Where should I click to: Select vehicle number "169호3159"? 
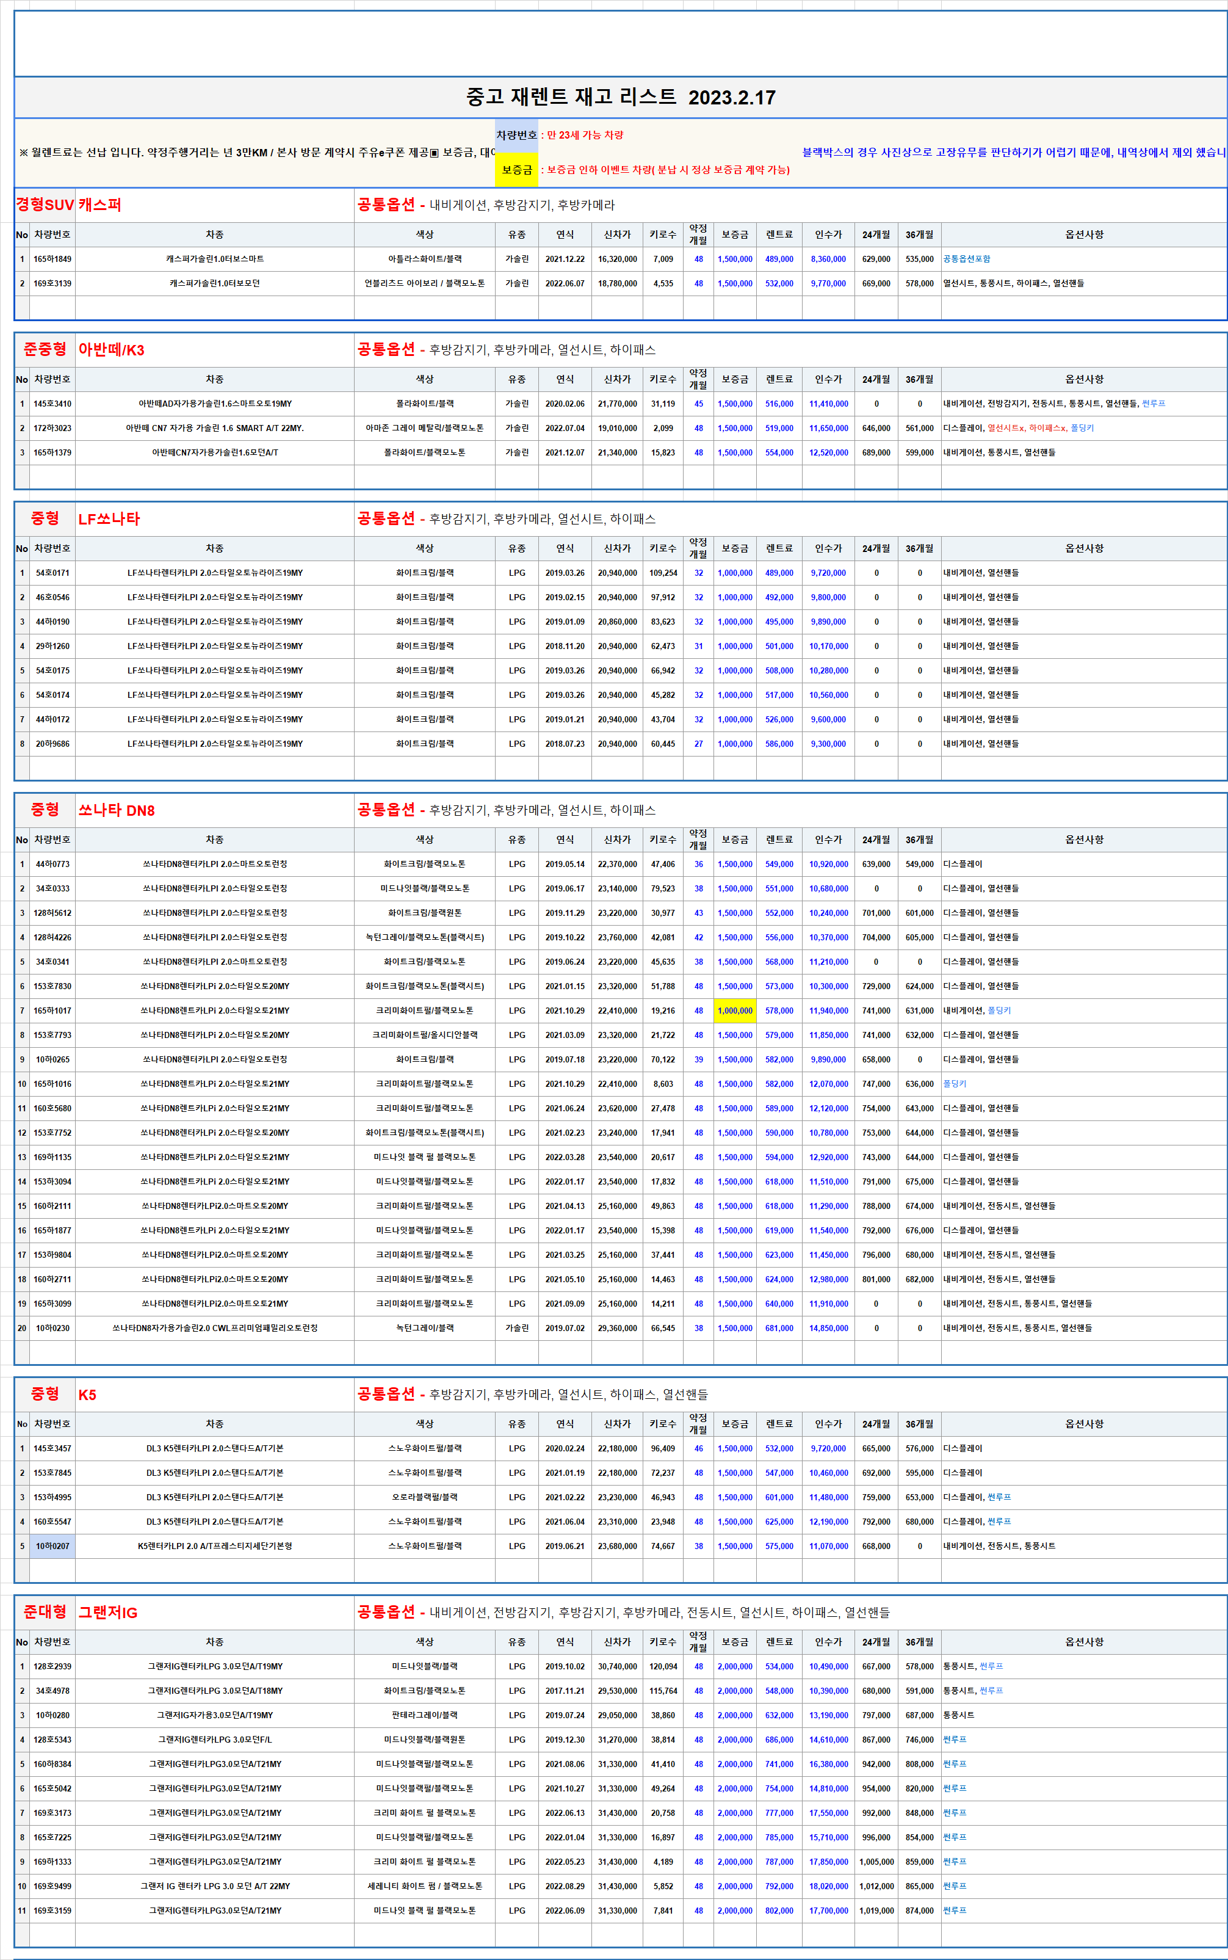[52, 1911]
